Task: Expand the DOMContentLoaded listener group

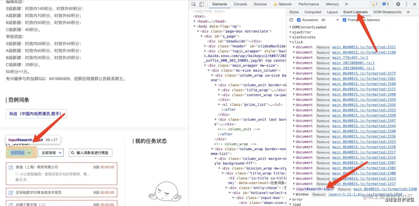Action: [290, 27]
